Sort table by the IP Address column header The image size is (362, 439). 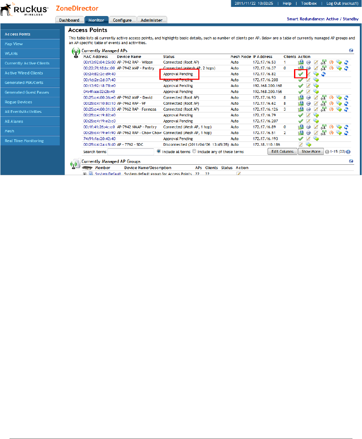point(262,57)
